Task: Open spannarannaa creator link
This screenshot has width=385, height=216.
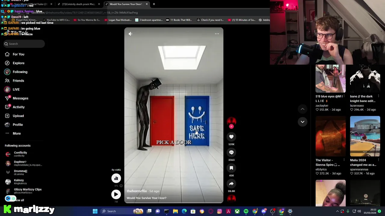Action: pos(359,169)
